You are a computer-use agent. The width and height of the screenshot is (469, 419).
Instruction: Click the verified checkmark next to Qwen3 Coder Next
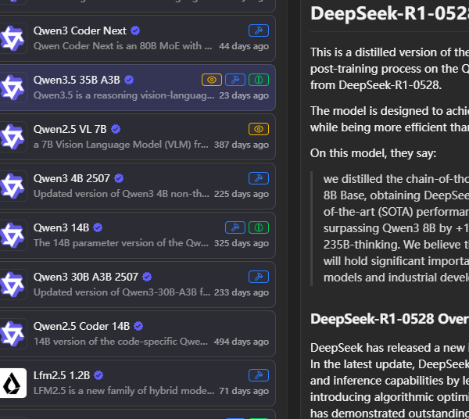135,30
